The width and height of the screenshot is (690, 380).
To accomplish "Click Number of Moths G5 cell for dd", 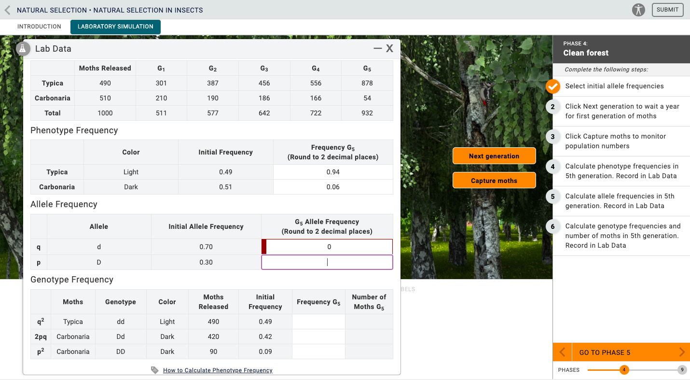I will [x=369, y=322].
